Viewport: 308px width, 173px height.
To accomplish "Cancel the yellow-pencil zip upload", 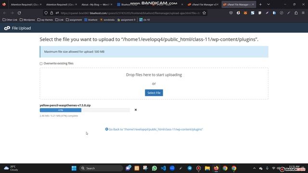I will click(x=136, y=110).
